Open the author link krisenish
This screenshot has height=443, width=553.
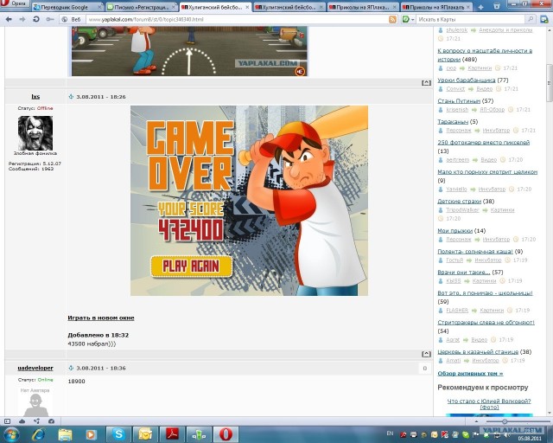pos(457,110)
